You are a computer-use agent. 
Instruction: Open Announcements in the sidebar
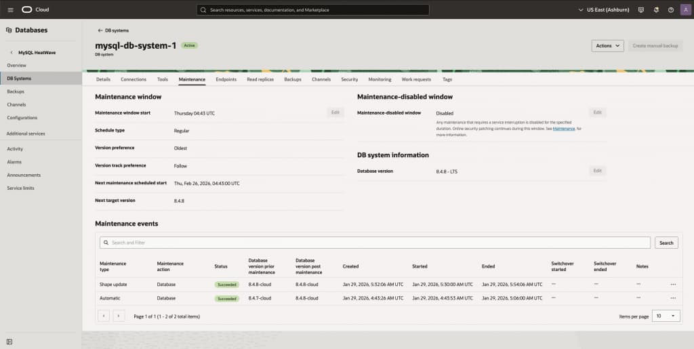pos(24,175)
